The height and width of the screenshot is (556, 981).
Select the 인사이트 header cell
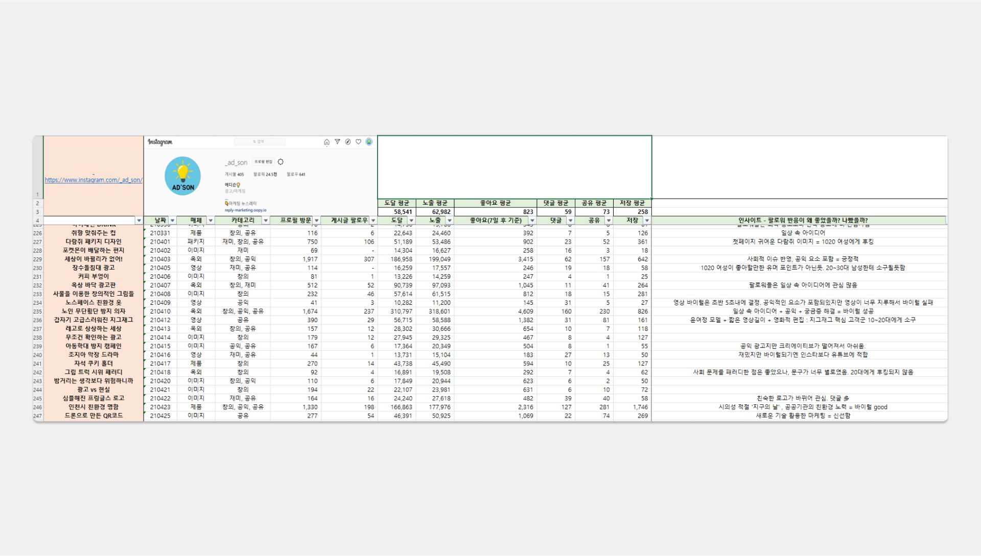pos(799,221)
